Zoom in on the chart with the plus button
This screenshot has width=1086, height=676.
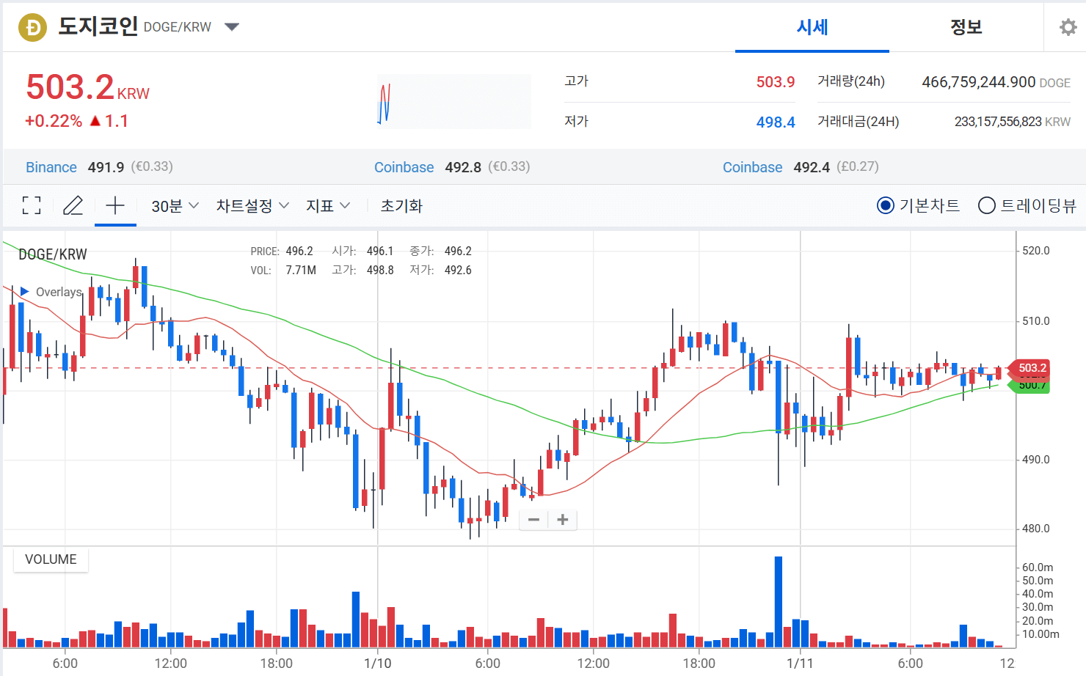pyautogui.click(x=562, y=519)
